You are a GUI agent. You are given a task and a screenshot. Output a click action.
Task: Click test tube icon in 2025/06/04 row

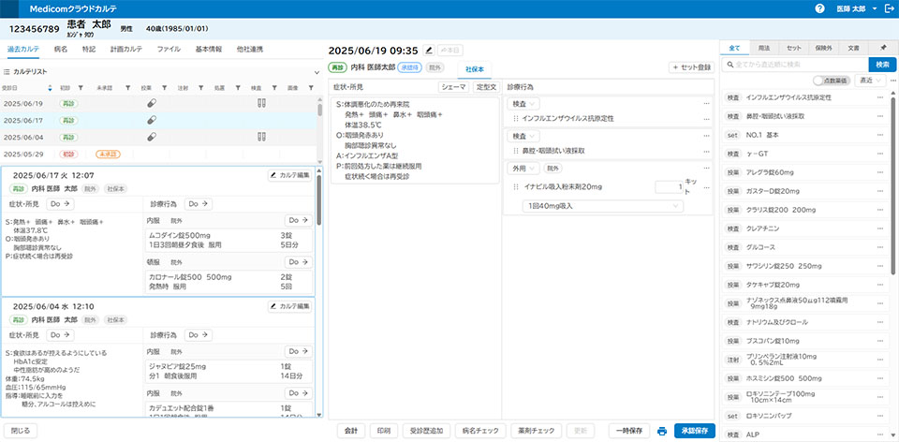point(263,136)
